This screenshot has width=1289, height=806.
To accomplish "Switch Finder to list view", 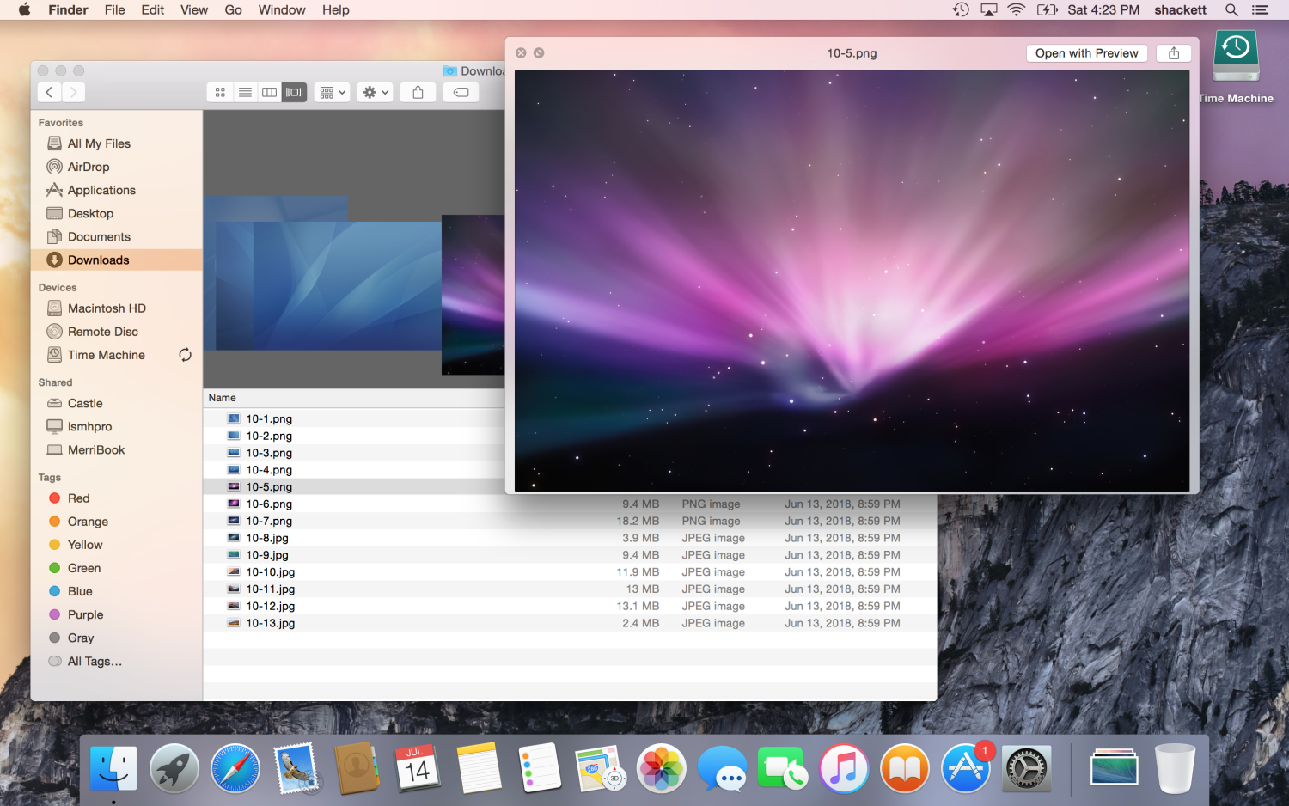I will (x=245, y=92).
